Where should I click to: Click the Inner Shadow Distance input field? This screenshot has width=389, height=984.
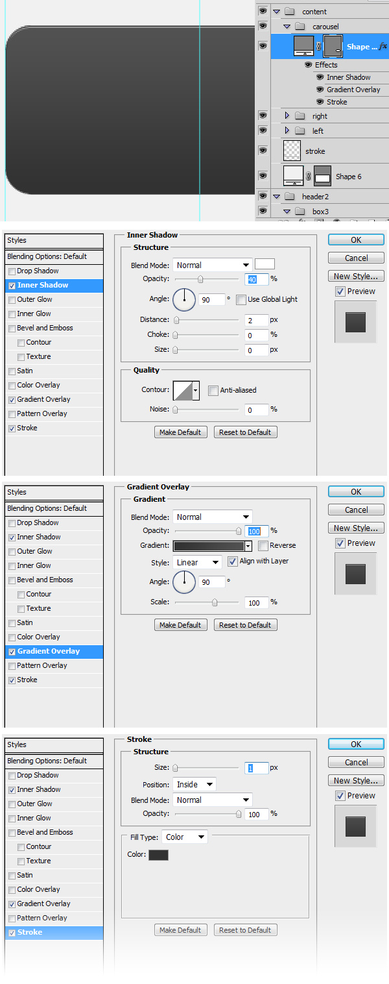point(257,320)
